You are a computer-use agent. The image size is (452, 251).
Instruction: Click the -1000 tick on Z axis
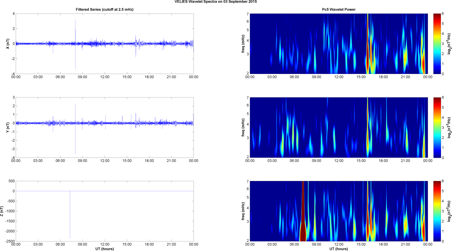(10, 211)
